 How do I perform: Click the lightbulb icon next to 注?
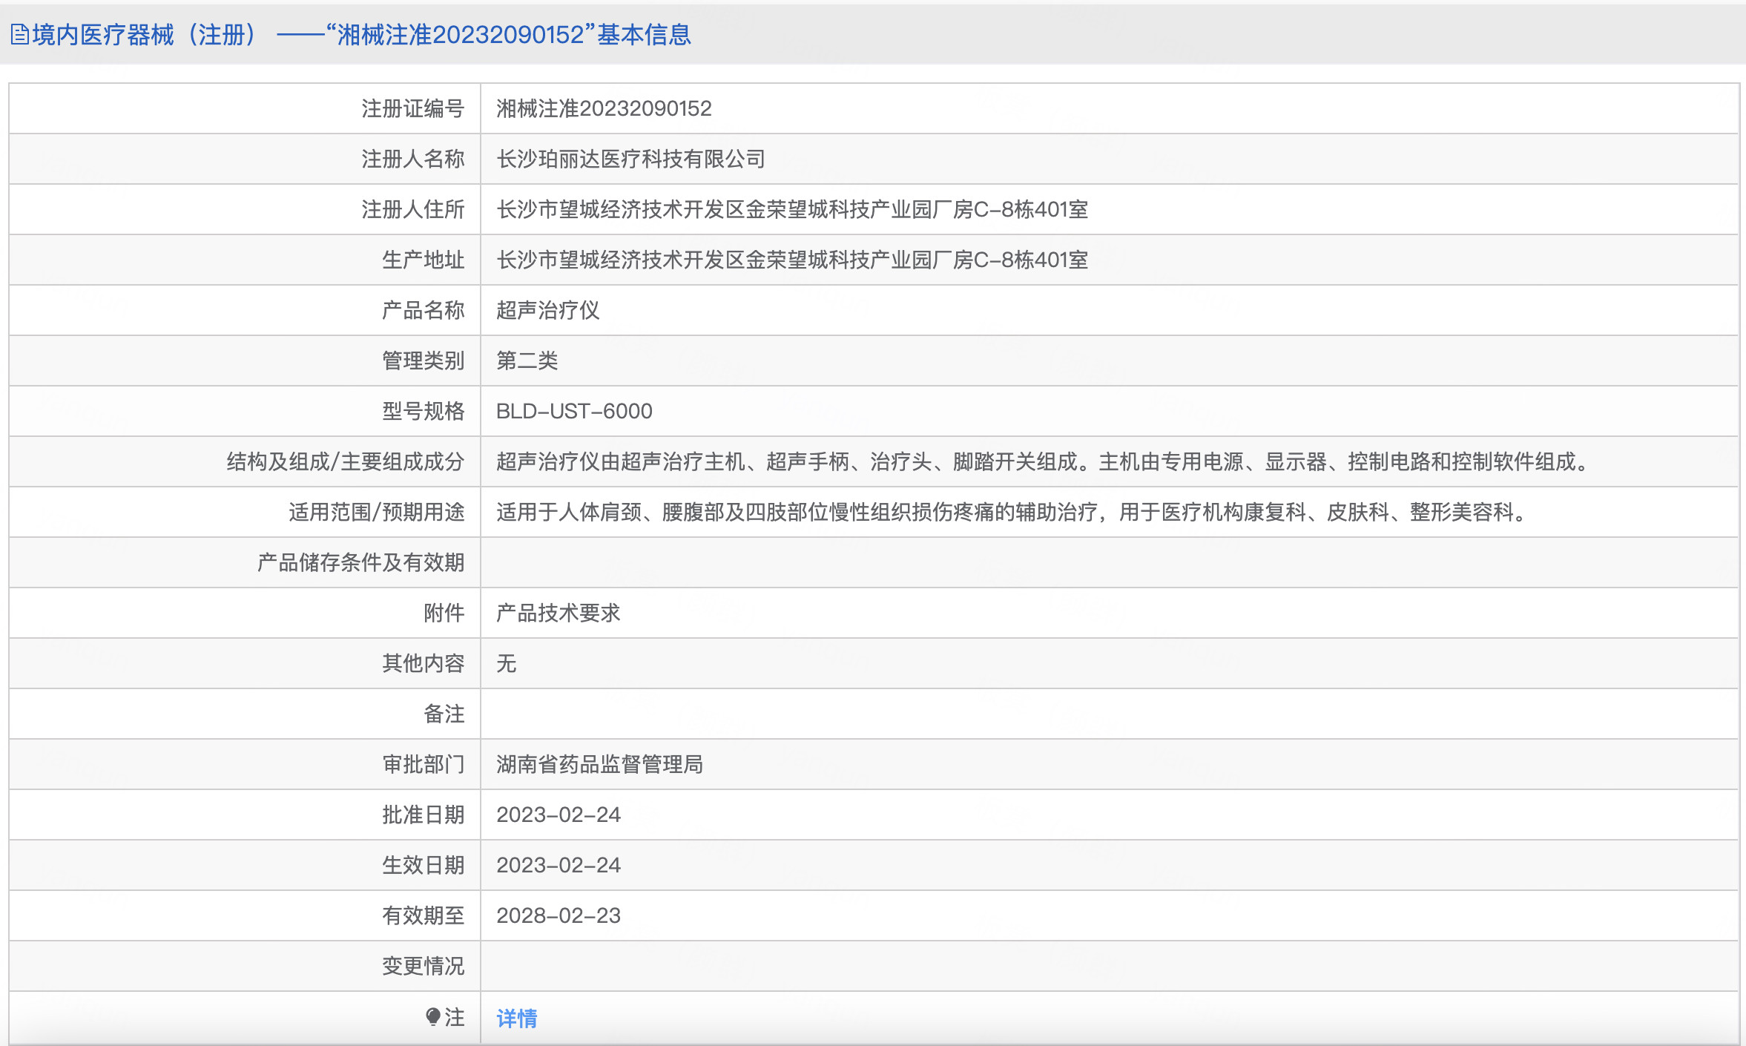433,1016
